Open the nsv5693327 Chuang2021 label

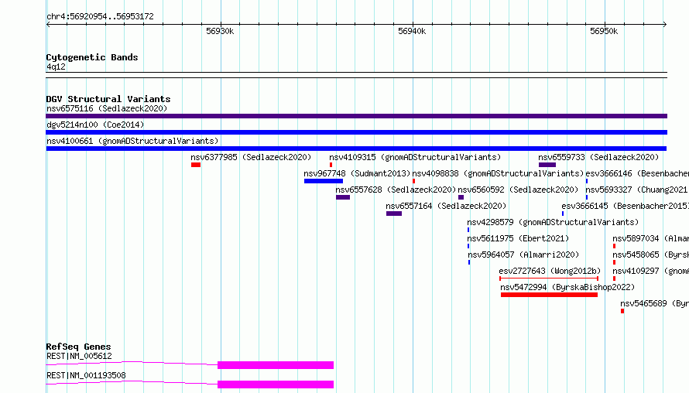click(637, 190)
